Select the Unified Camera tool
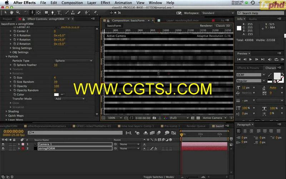 32,13
